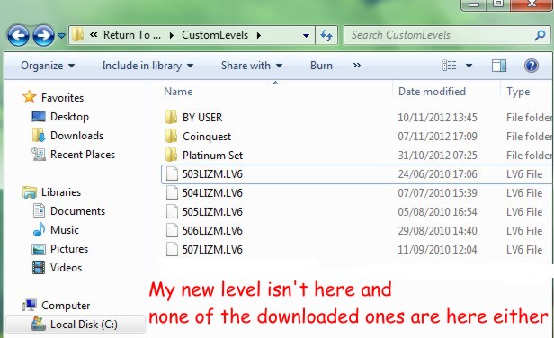Select file name 505LIZM.LV6

(212, 212)
